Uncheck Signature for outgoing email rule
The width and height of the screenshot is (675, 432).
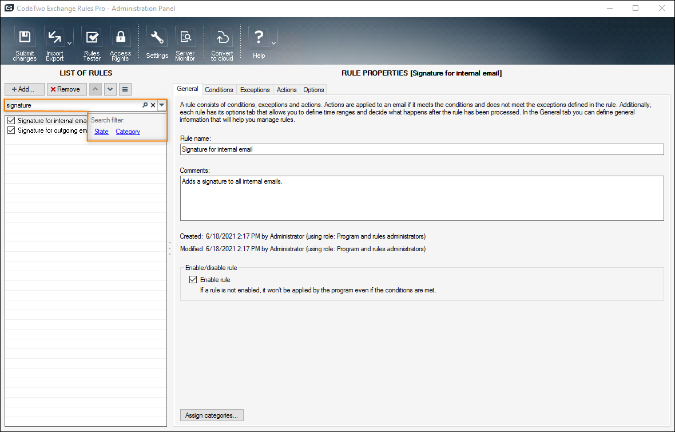pos(11,130)
